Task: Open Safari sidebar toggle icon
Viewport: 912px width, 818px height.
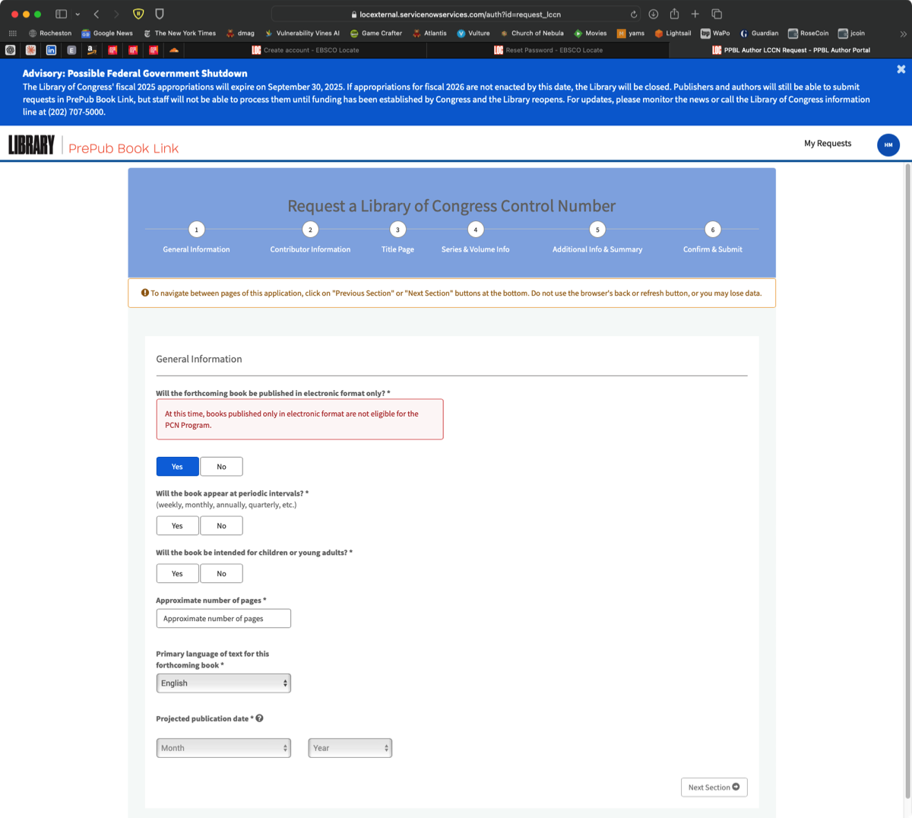Action: point(62,14)
